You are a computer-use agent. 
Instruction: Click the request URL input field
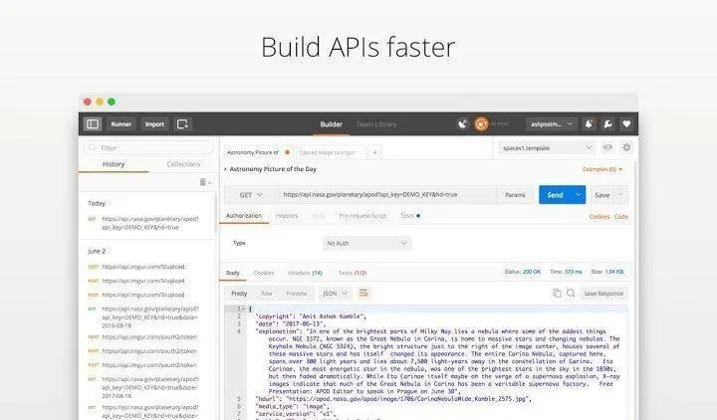coord(387,195)
